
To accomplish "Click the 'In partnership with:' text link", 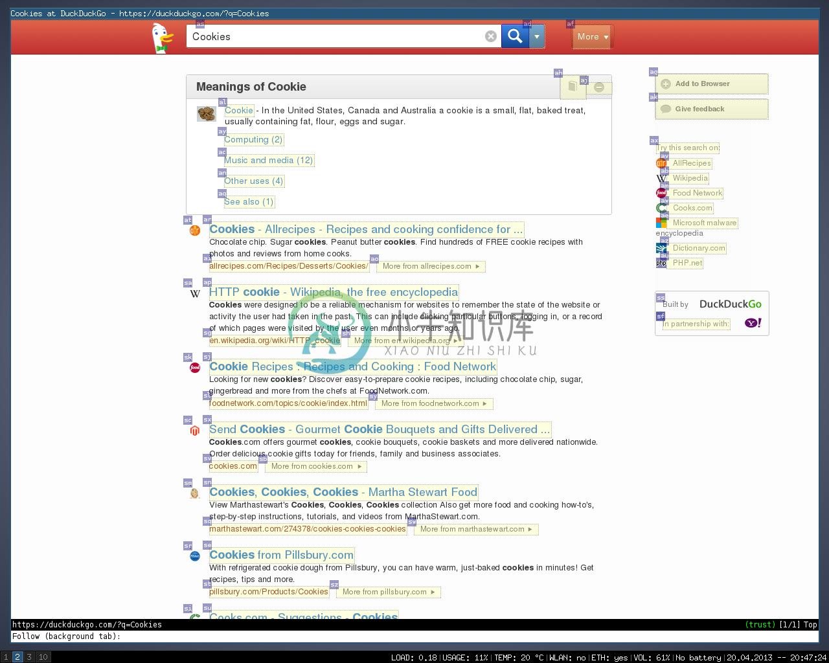I will pyautogui.click(x=696, y=324).
